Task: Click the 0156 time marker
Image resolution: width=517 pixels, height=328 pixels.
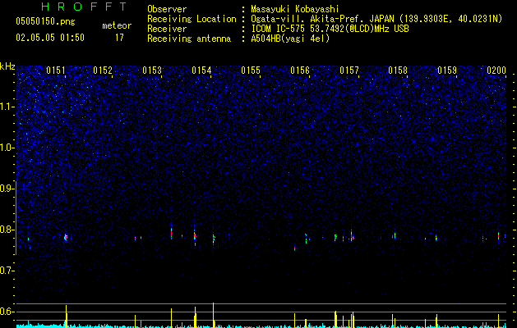Action: [x=300, y=71]
